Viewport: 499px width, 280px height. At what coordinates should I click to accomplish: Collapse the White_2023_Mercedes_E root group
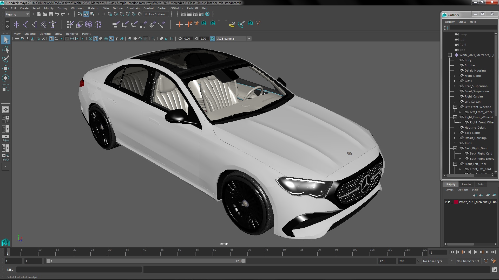point(450,55)
